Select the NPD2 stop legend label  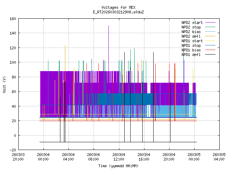(x=191, y=27)
